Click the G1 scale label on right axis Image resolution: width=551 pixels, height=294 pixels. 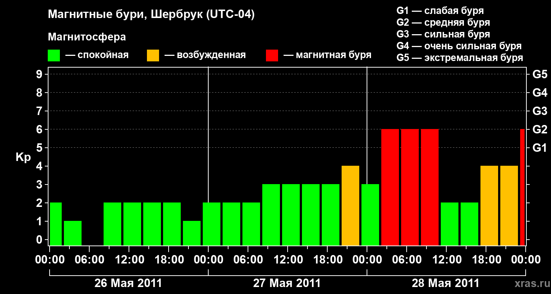[540, 148]
